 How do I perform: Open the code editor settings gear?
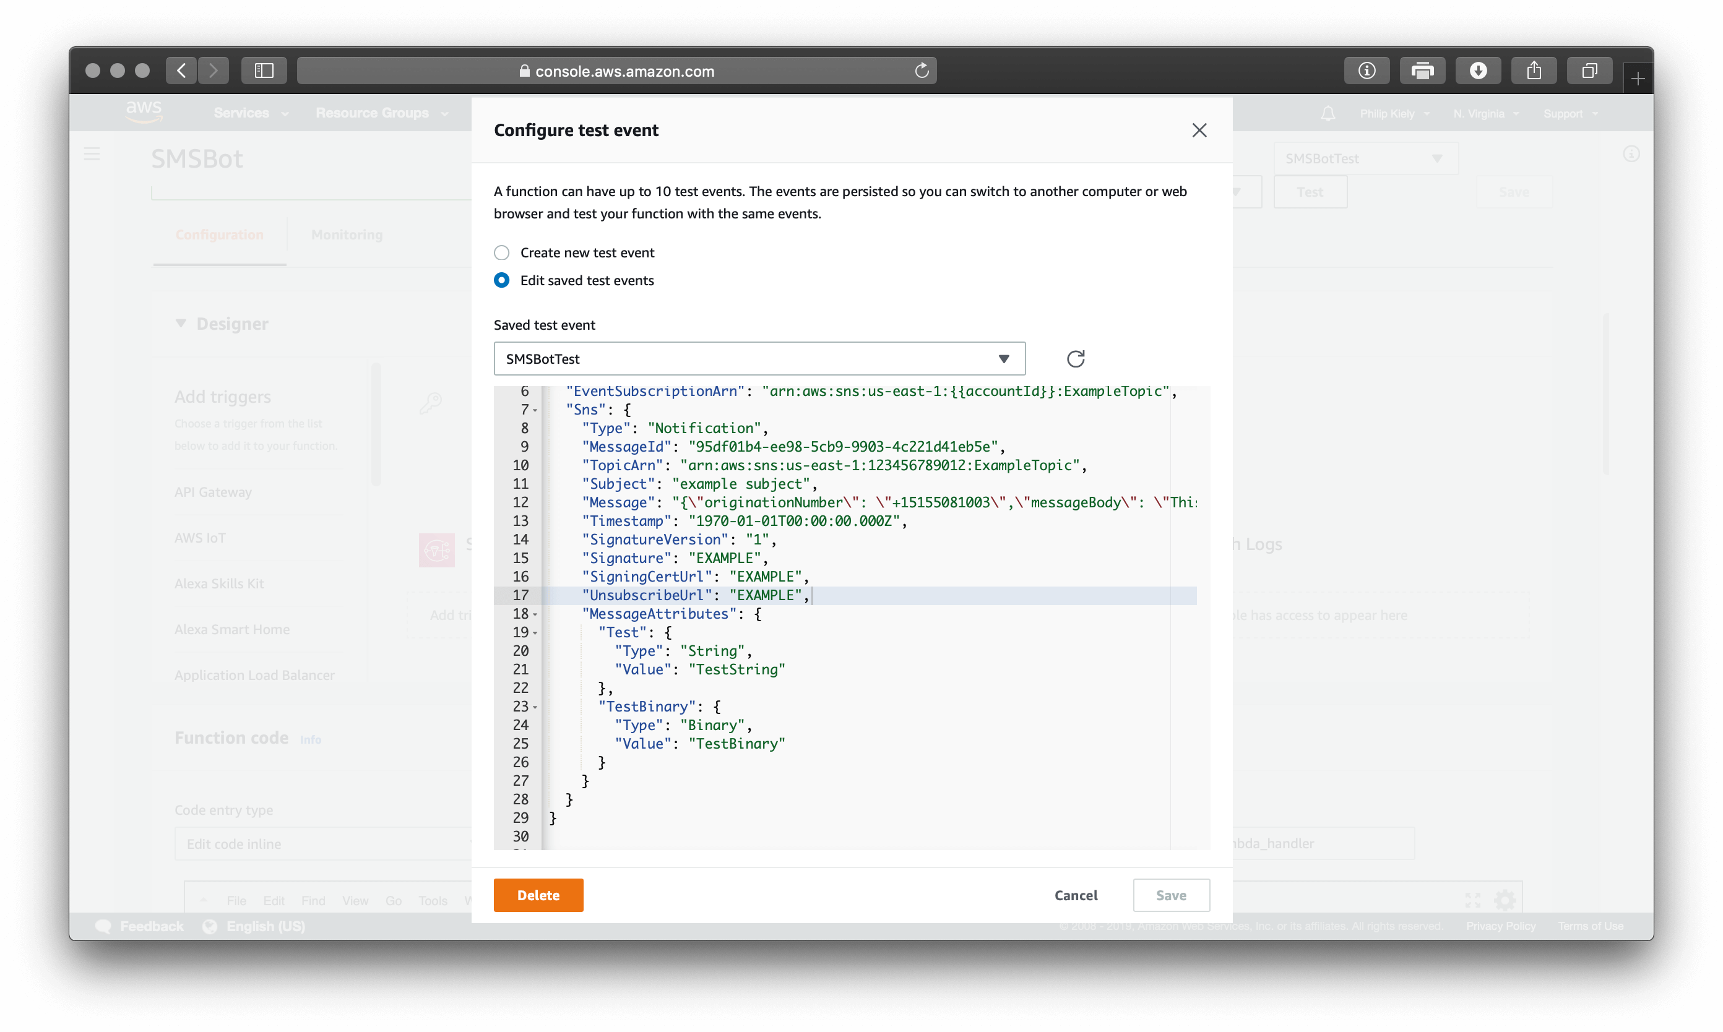tap(1505, 900)
